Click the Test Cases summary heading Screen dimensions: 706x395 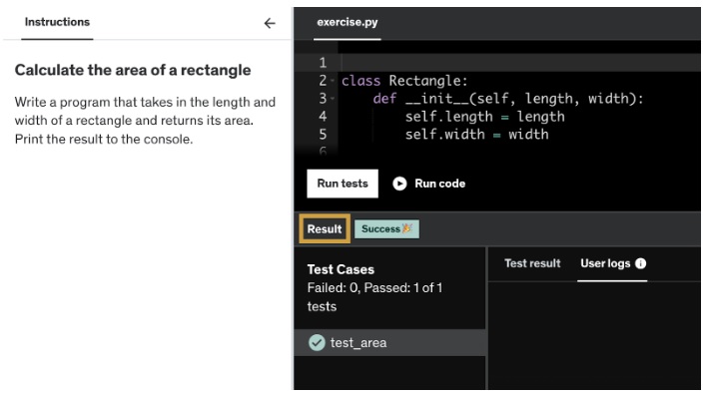click(x=341, y=269)
